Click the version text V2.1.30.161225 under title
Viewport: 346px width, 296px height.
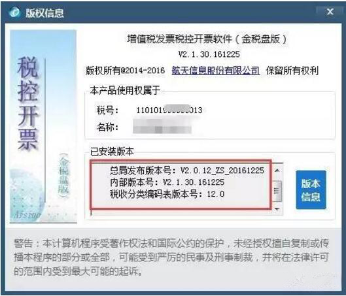[x=209, y=54]
